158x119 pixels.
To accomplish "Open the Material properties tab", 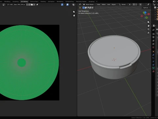I will point(153,71).
